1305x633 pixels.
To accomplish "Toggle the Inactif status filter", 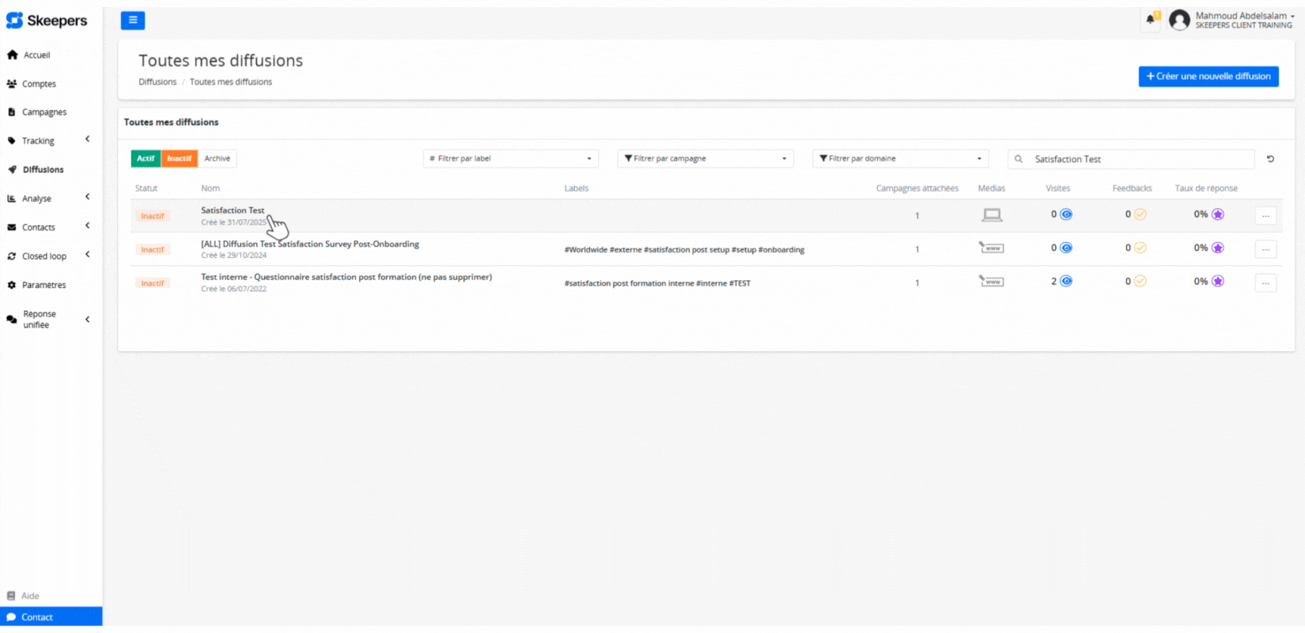I will point(179,159).
